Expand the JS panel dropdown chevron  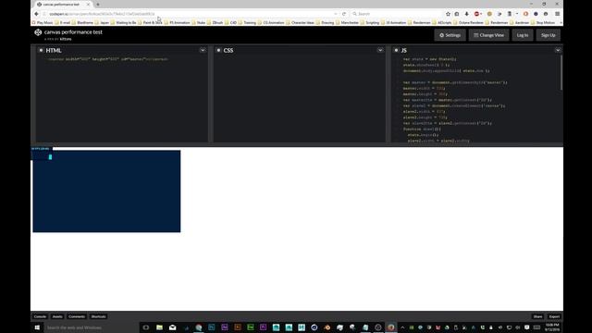558,50
